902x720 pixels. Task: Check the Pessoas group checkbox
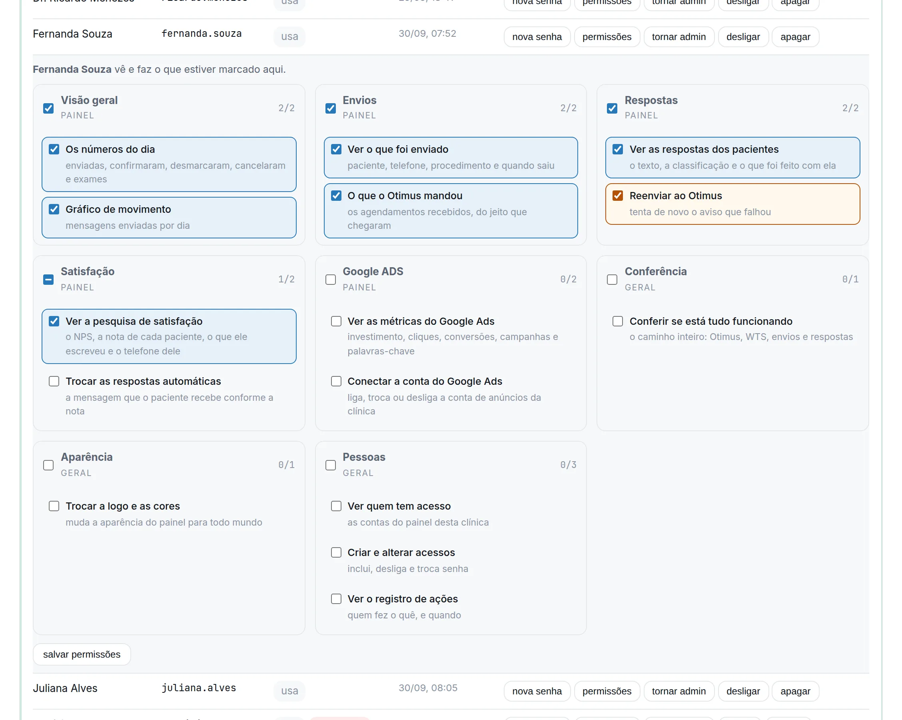[331, 466]
